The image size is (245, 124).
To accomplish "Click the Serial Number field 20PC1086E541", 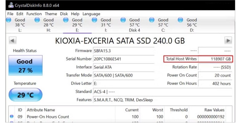I will pos(124,59).
